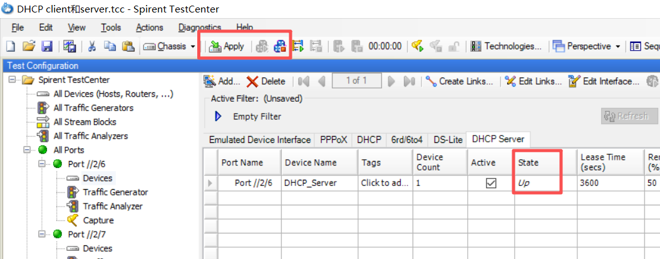Stop packet capture using toolbar icon
The height and width of the screenshot is (259, 660).
pyautogui.click(x=435, y=46)
